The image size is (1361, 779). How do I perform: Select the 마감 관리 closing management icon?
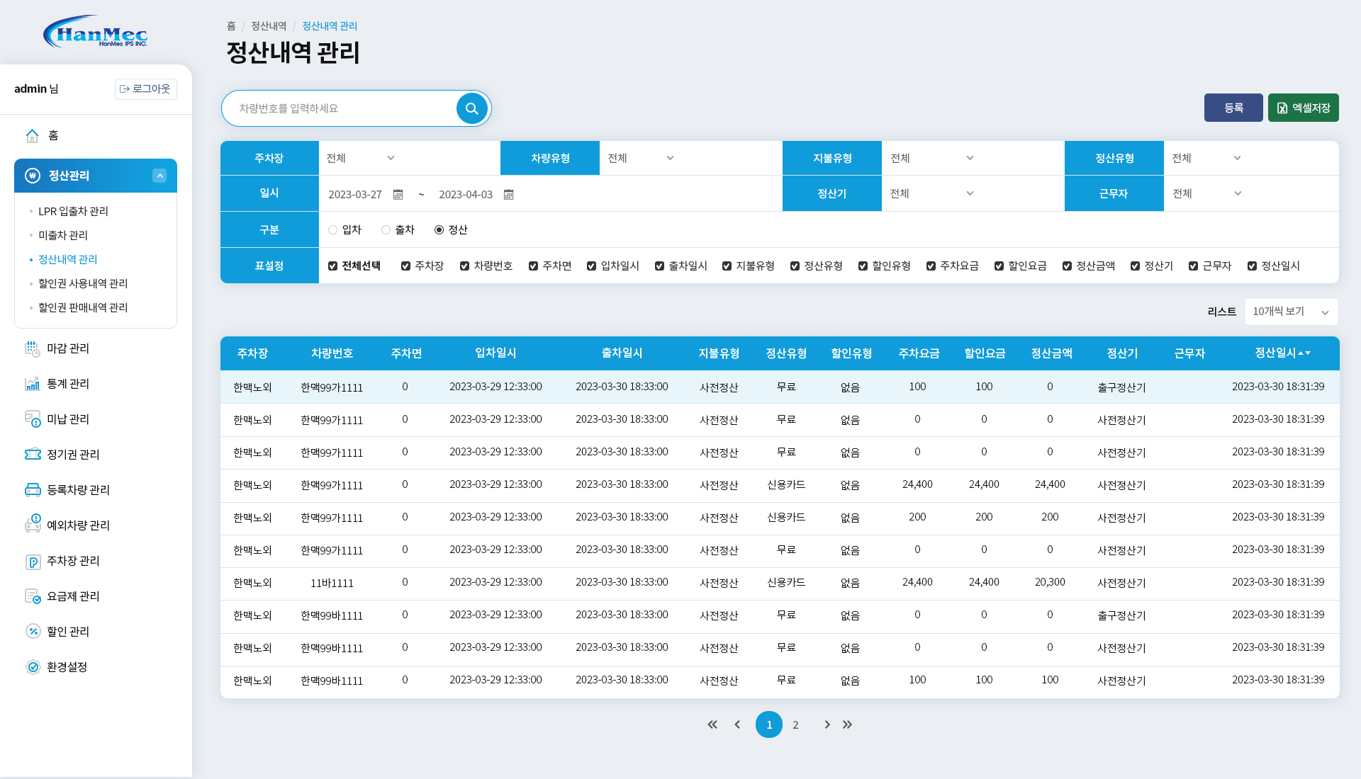[x=33, y=348]
